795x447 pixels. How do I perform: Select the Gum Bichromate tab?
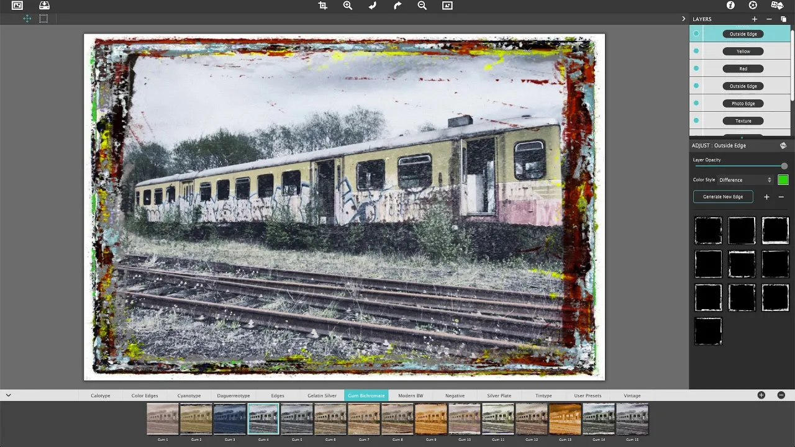[x=366, y=395]
